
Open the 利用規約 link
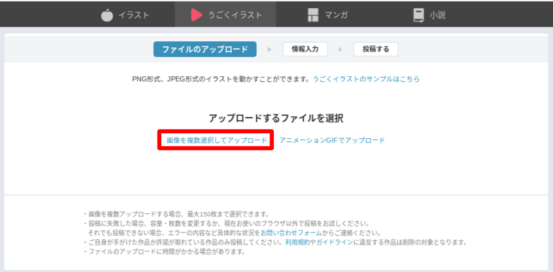tap(297, 243)
